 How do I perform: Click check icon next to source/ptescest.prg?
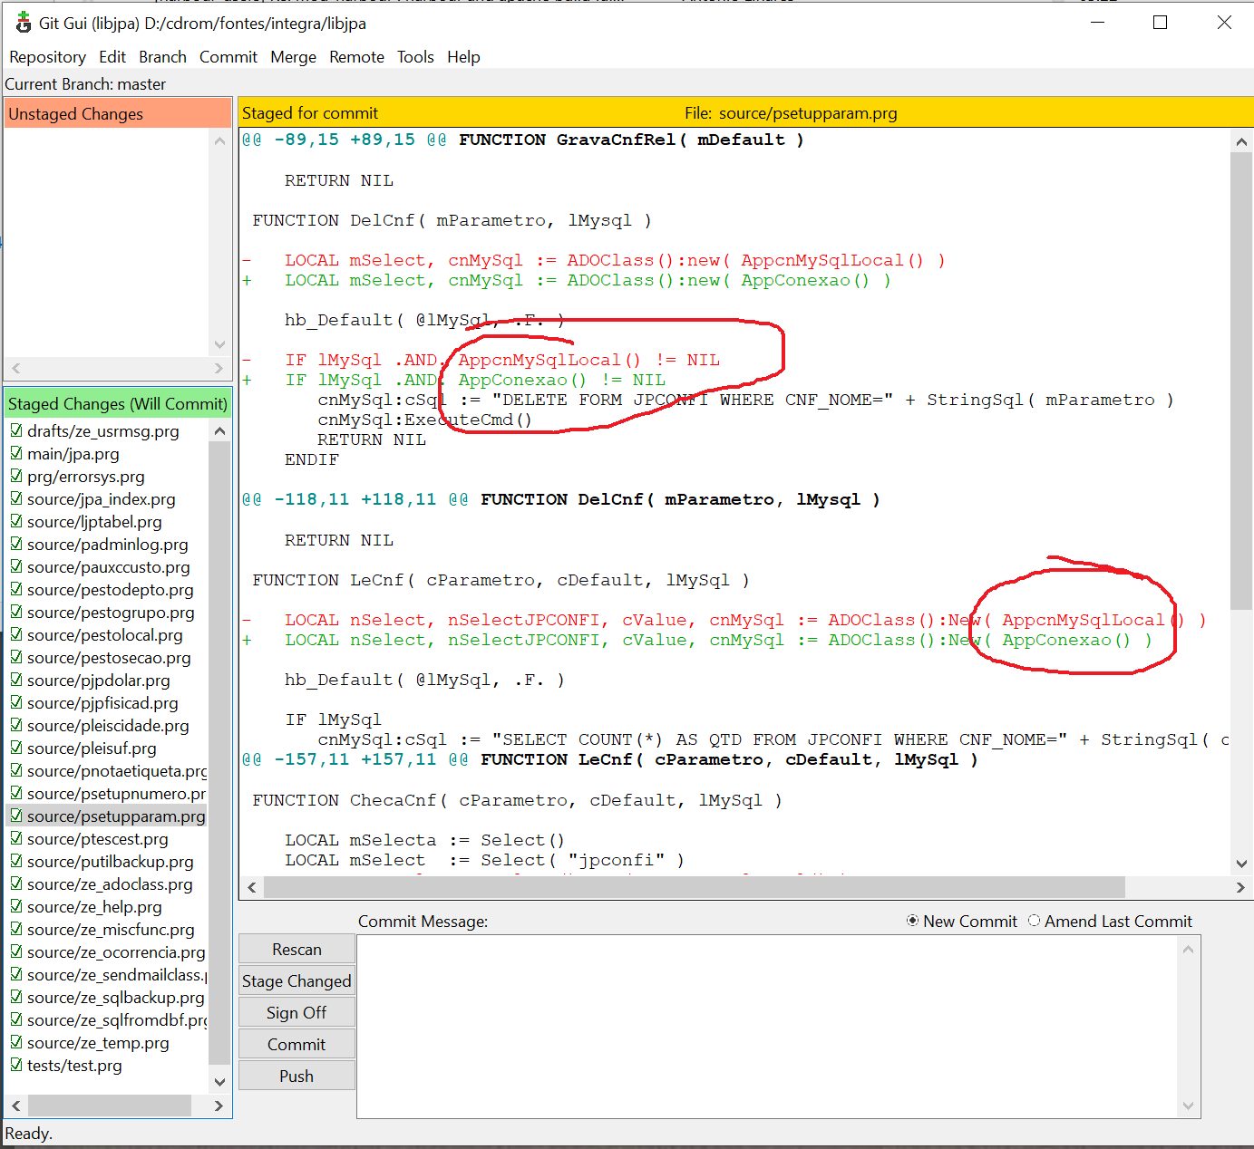coord(16,838)
